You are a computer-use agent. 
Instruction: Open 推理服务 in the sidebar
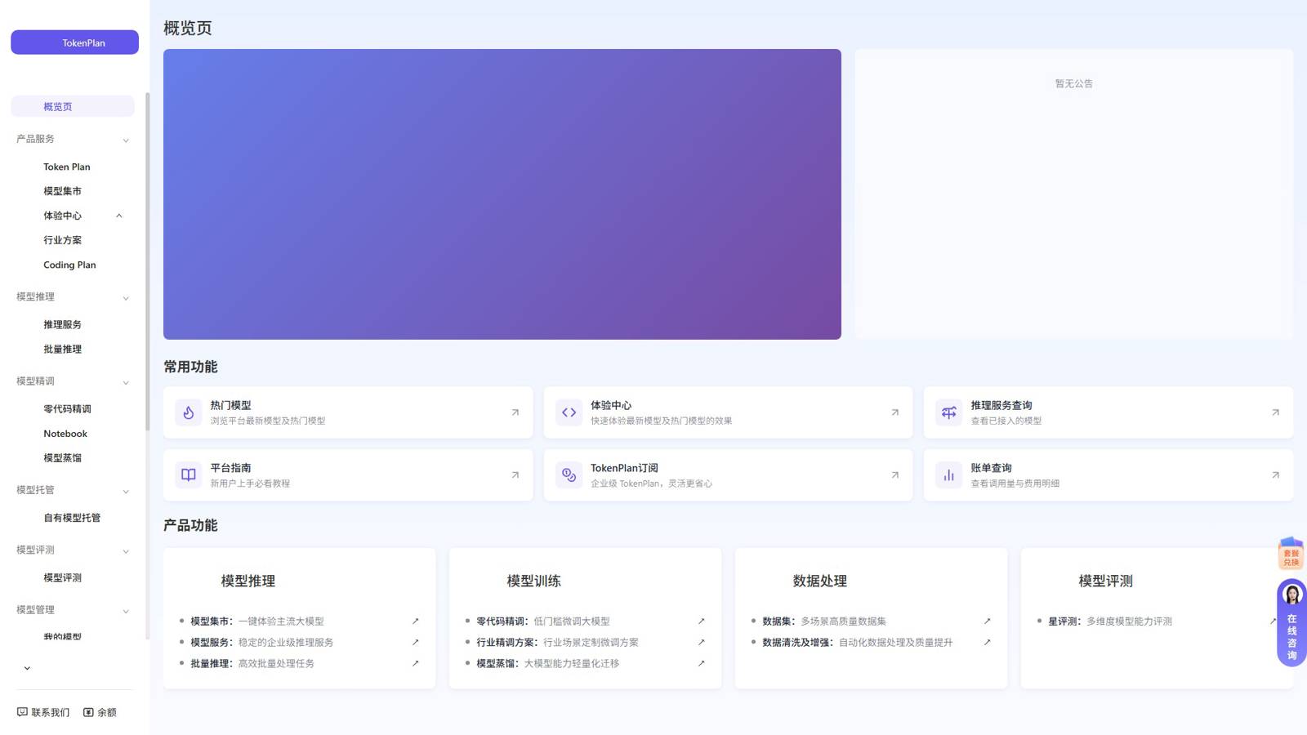pyautogui.click(x=63, y=325)
